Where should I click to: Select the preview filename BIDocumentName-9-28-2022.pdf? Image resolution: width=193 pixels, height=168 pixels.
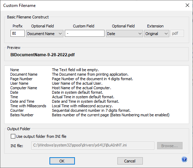pos(43,55)
